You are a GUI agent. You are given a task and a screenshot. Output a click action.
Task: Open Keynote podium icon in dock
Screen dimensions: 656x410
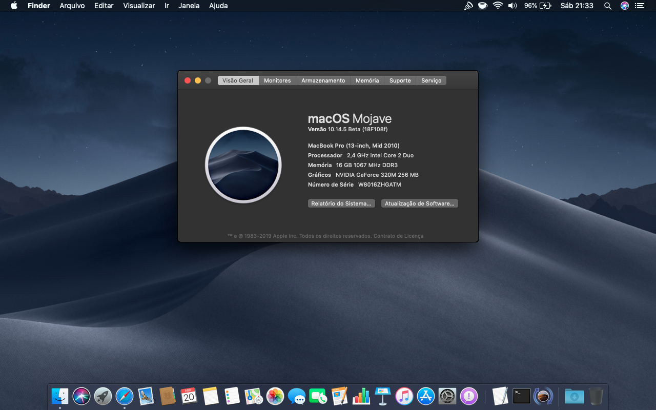(x=383, y=396)
